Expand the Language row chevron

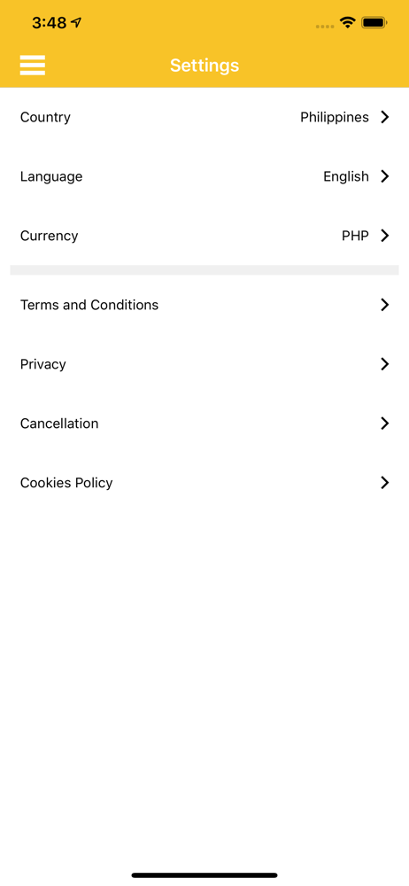click(385, 176)
